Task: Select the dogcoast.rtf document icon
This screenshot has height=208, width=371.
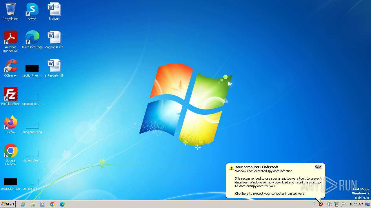Action: pyautogui.click(x=54, y=40)
